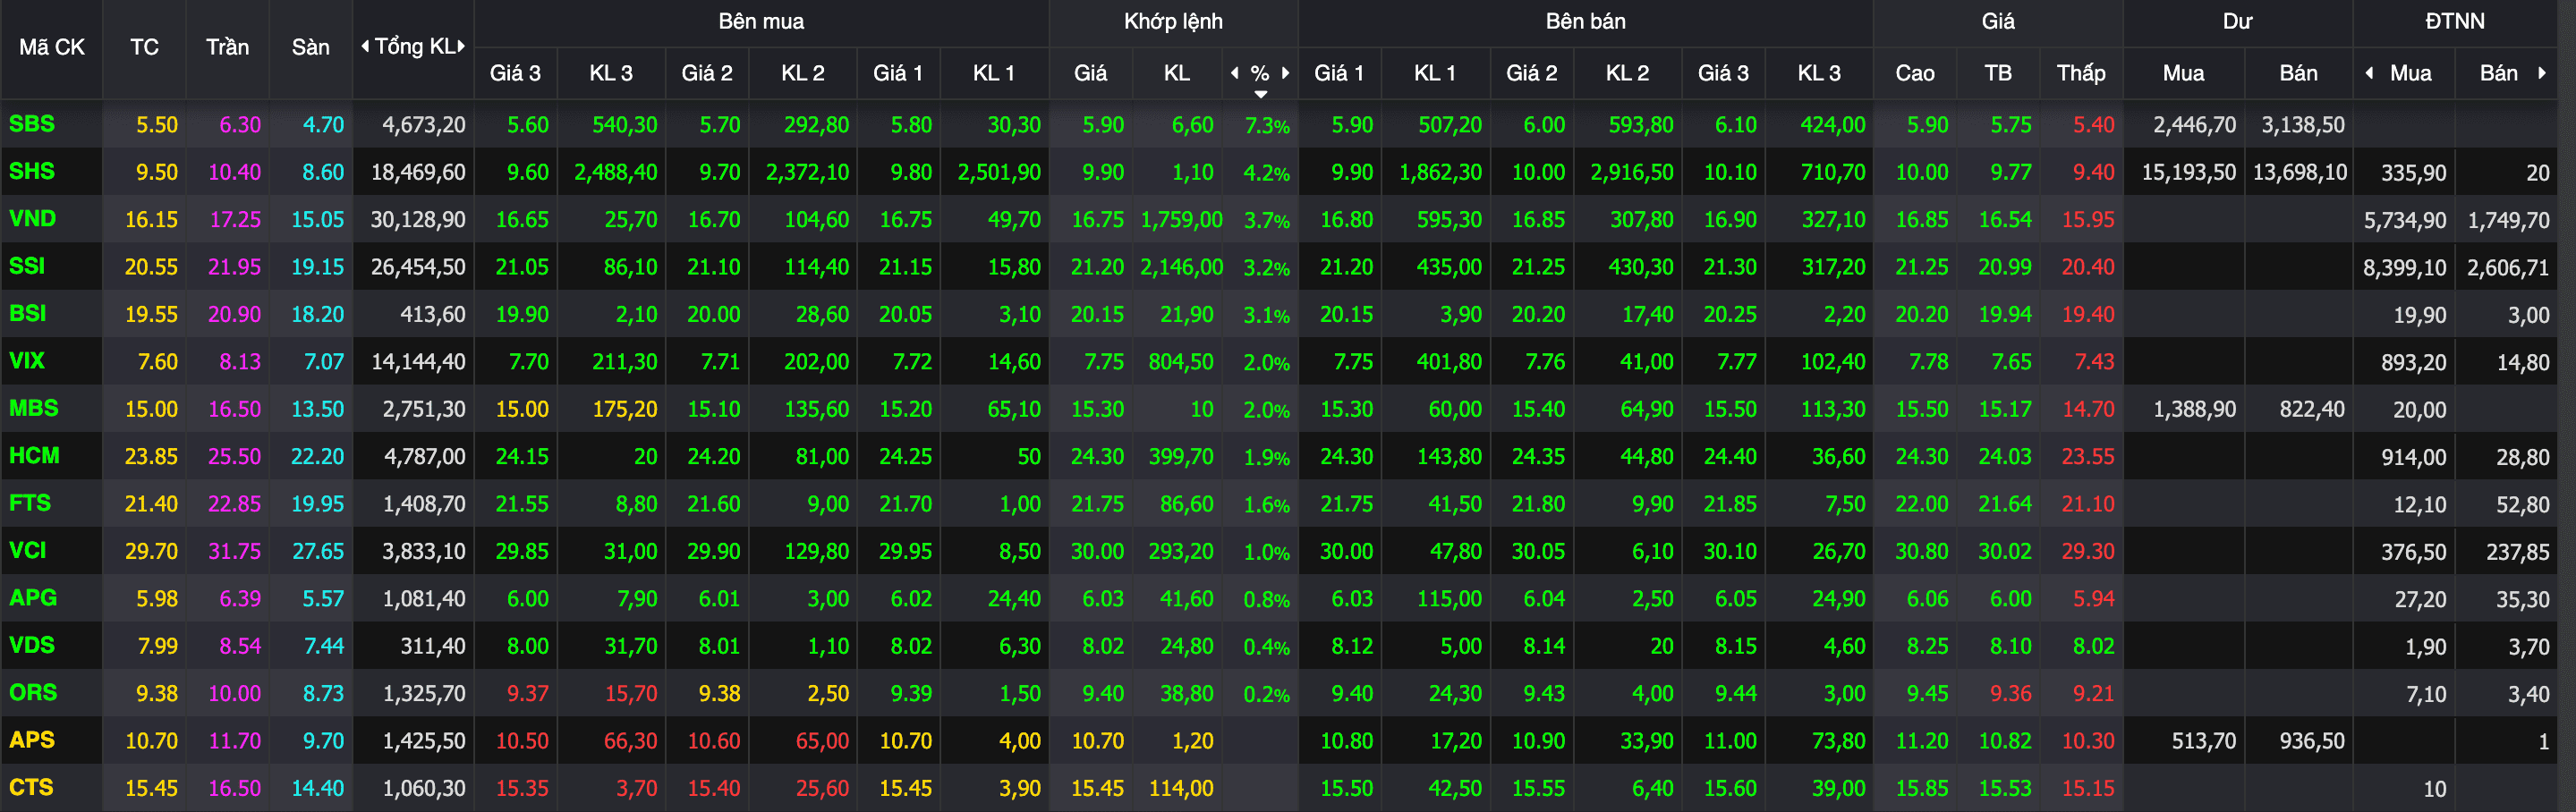Click SHS percent change 4.2%
2576x812 pixels.
tap(1267, 173)
